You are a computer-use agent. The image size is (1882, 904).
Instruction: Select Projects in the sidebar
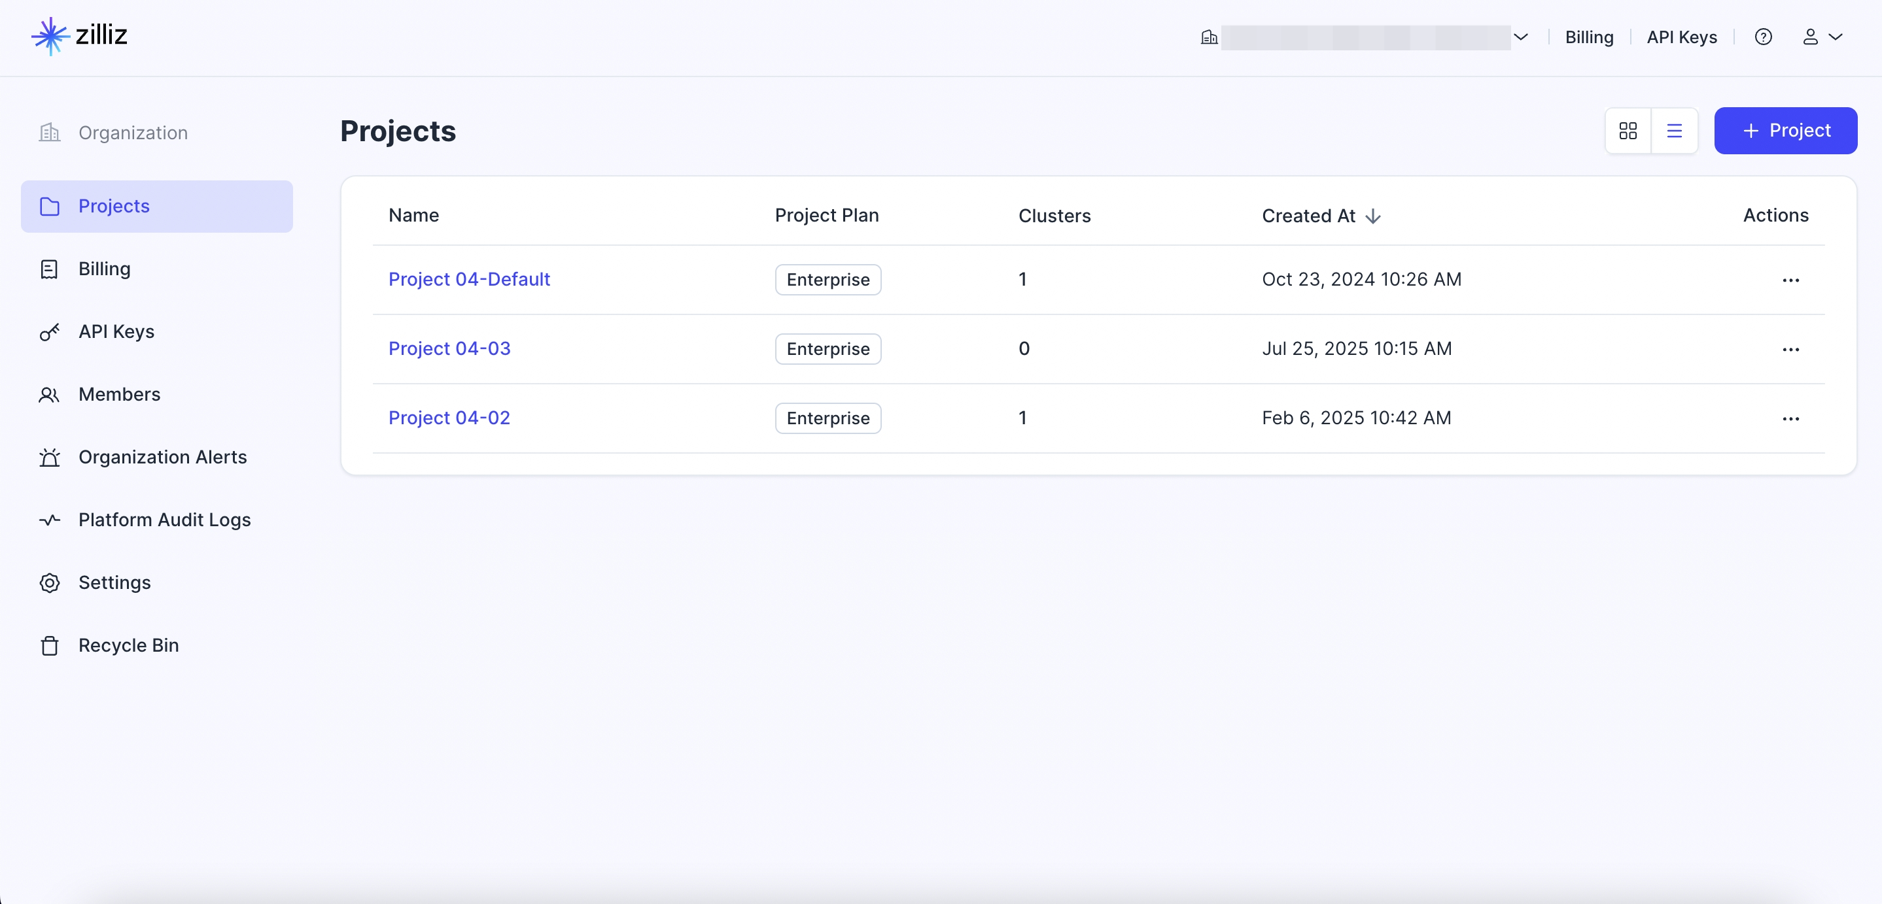point(114,206)
